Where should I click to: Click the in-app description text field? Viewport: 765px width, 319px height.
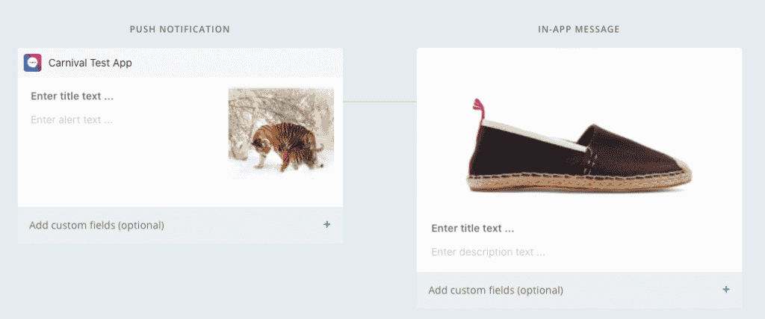click(488, 252)
